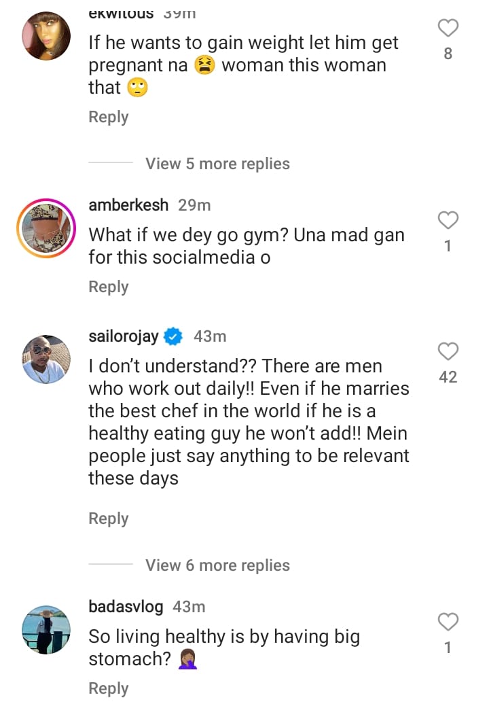Tap sailorojay's blue verified badge

(x=173, y=336)
